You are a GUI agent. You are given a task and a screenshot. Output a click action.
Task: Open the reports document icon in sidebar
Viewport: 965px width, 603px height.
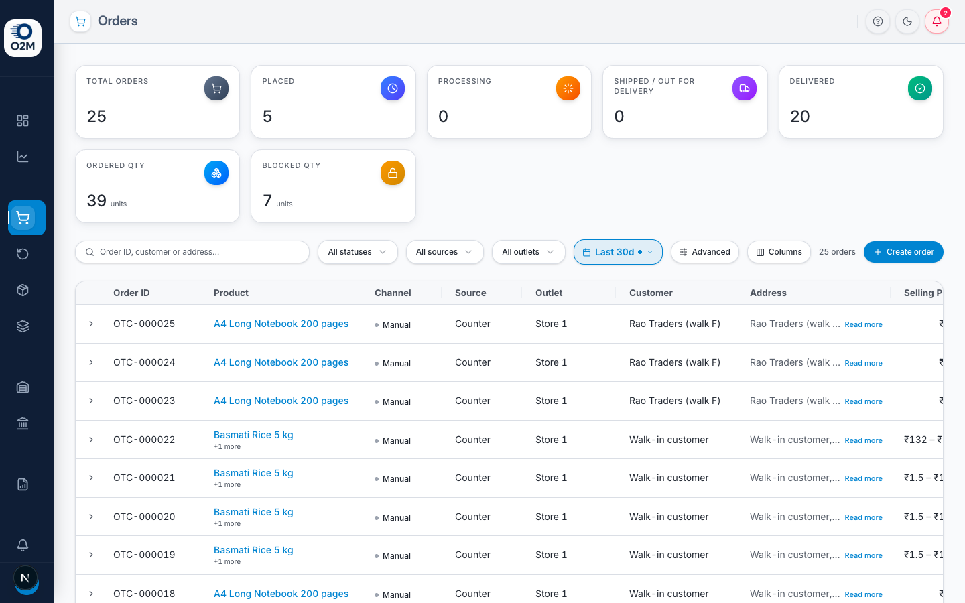[23, 484]
